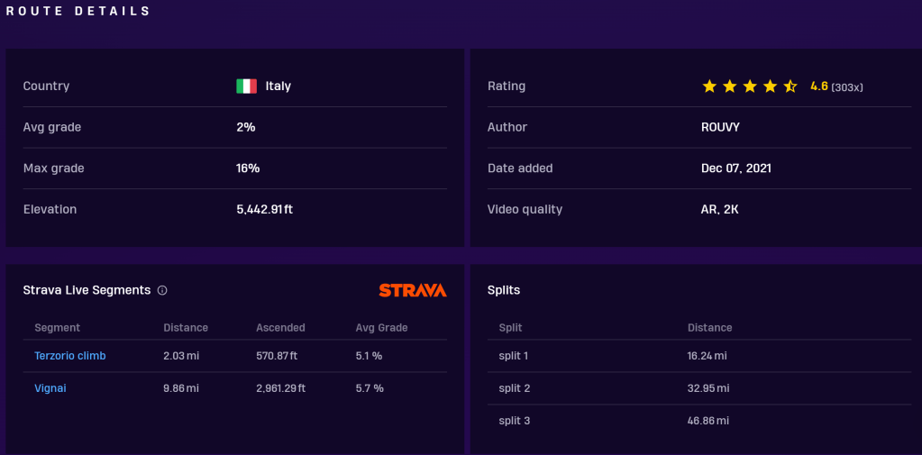The width and height of the screenshot is (922, 455).
Task: Click the ROUVY author name
Action: coord(718,127)
